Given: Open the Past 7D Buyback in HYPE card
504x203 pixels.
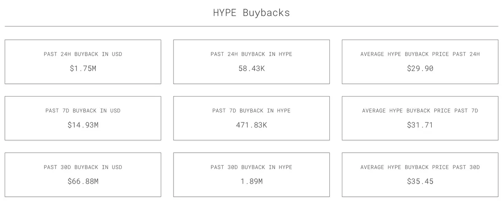Looking at the screenshot, I should (252, 118).
